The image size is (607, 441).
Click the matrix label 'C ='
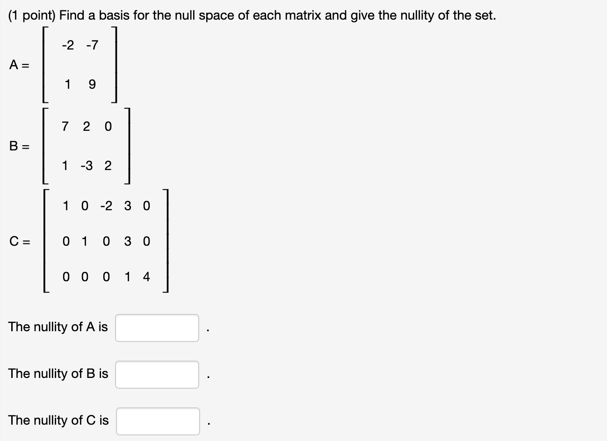(20, 242)
